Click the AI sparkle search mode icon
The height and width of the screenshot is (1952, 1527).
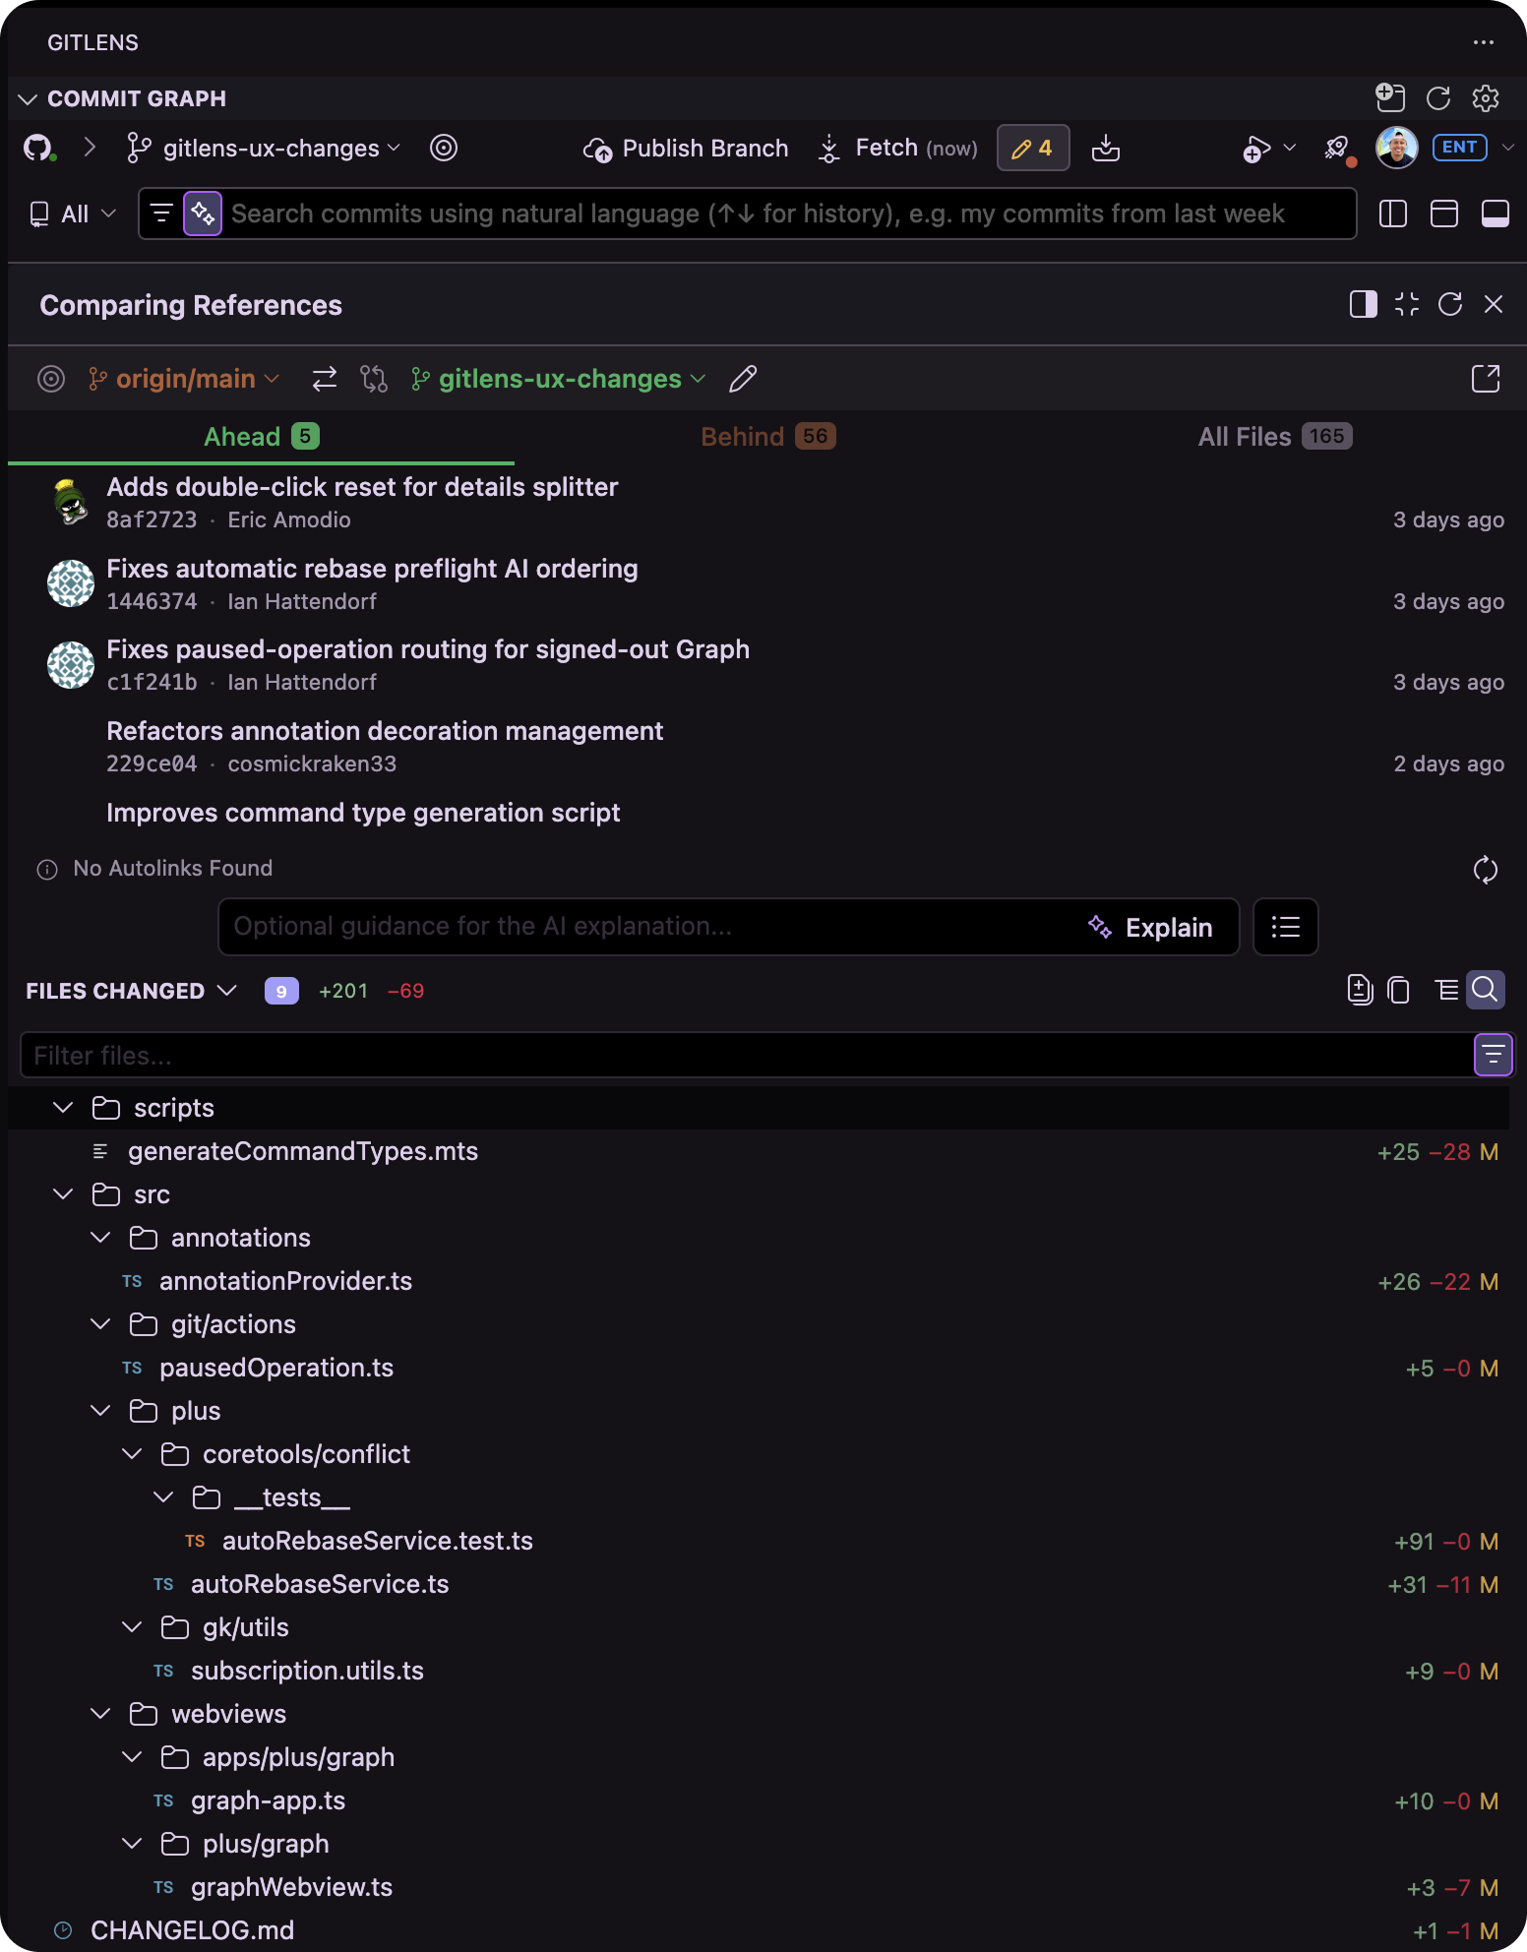tap(203, 213)
